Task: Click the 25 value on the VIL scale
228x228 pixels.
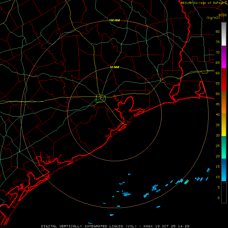Action: [218, 146]
